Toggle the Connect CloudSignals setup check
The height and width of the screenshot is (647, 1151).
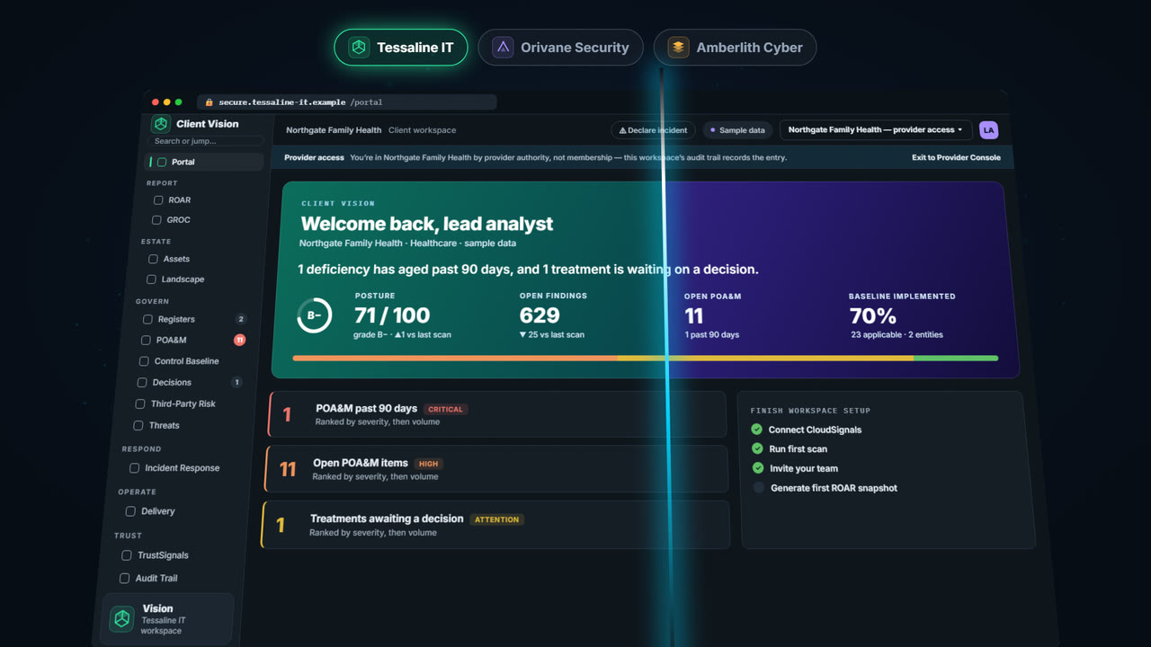757,430
